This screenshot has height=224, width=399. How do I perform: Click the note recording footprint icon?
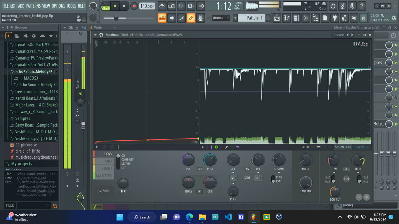point(181,18)
